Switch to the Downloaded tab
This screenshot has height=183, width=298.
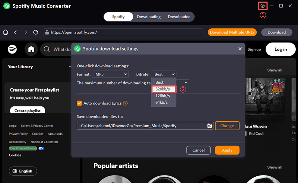coord(179,17)
